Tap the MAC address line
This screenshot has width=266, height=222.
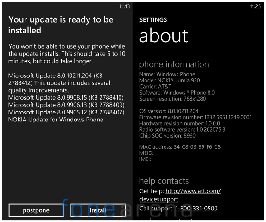click(180, 147)
